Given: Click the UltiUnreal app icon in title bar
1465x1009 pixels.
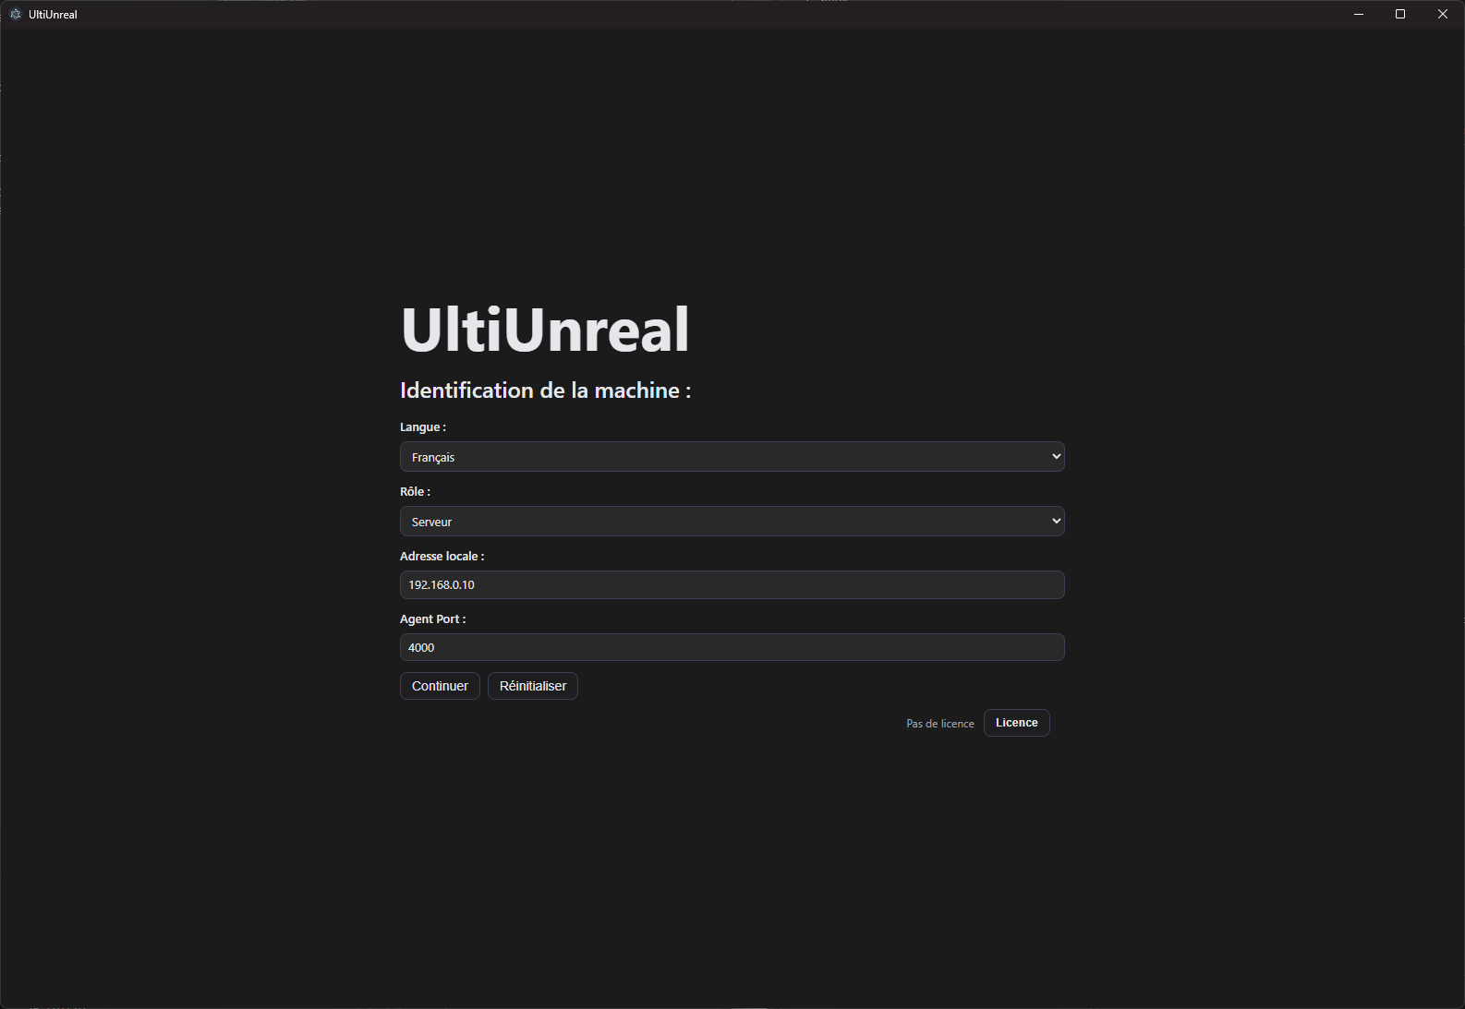Looking at the screenshot, I should 15,14.
